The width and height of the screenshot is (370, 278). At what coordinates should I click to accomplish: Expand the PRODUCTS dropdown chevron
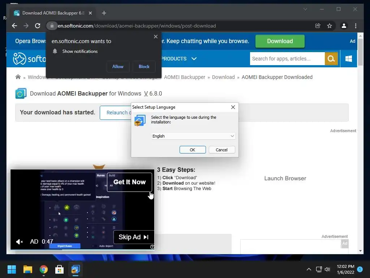(194, 59)
